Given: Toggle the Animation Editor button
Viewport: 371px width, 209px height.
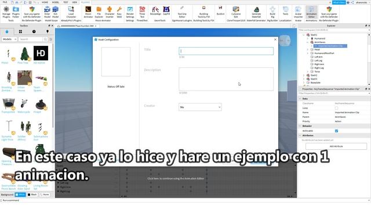Looking at the screenshot, I should [x=311, y=12].
